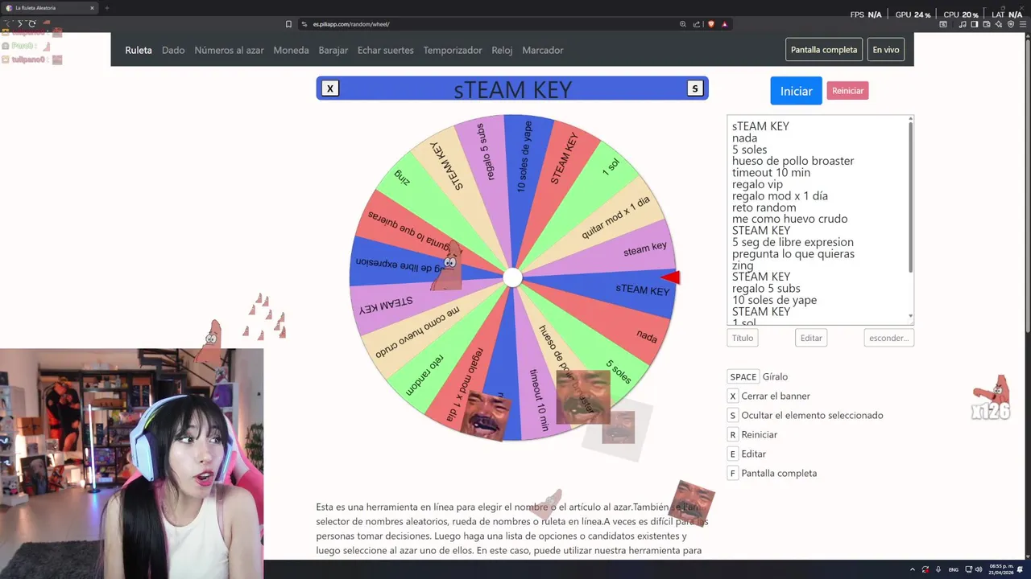
Task: Click the 'timeout 10 min' wheel slice
Action: click(x=539, y=400)
